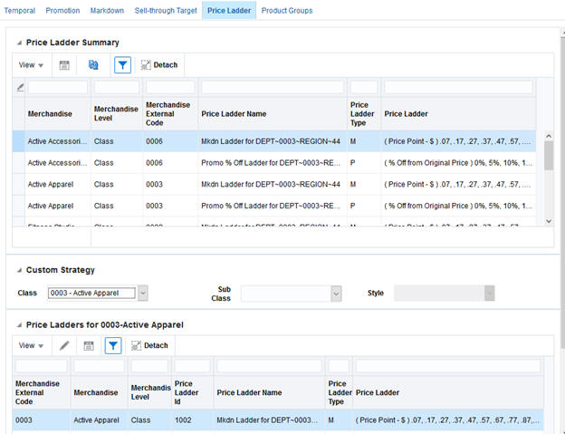Click the Class field showing 0003 - Active Apparel
The image size is (565, 434).
(x=91, y=293)
